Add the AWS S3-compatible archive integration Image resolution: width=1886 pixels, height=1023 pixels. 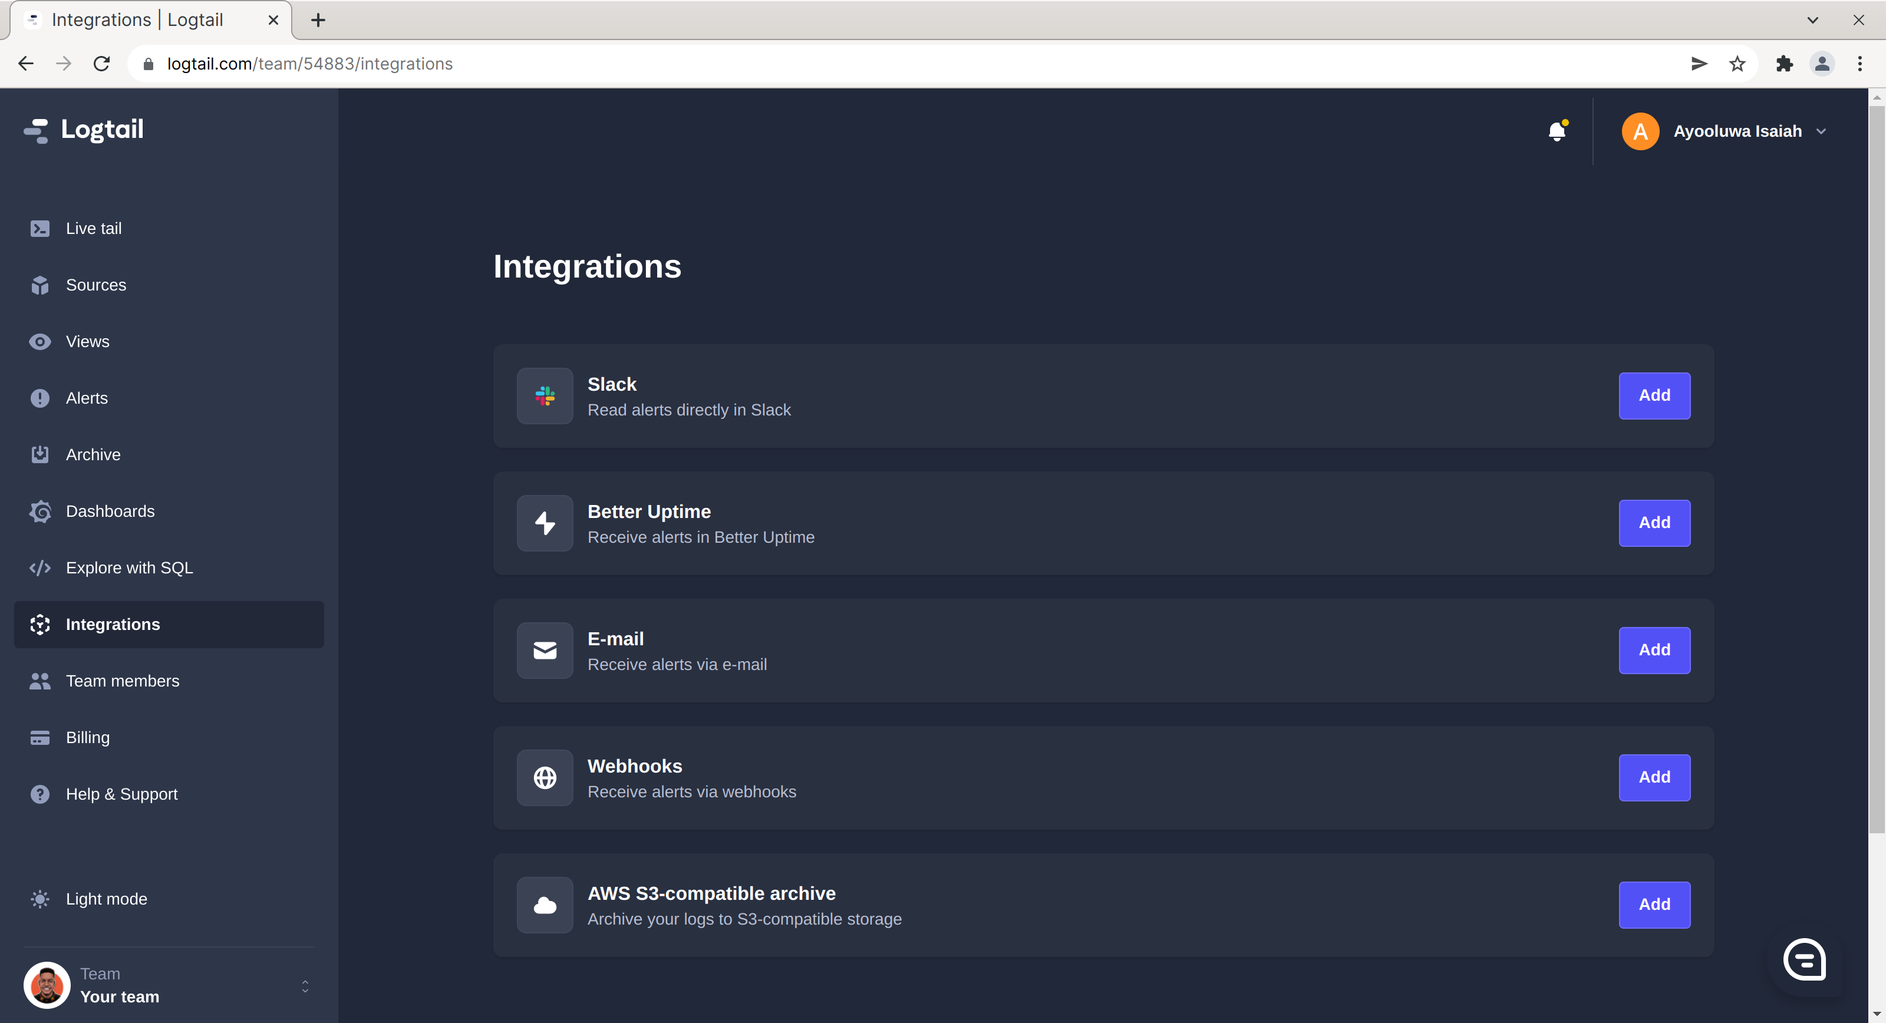[1654, 905]
